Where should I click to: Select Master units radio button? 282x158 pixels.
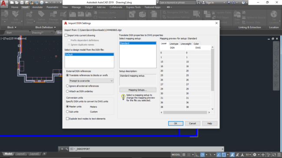(x=67, y=106)
